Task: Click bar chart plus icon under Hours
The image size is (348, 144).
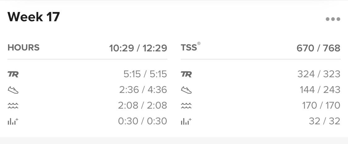Action: click(13, 121)
